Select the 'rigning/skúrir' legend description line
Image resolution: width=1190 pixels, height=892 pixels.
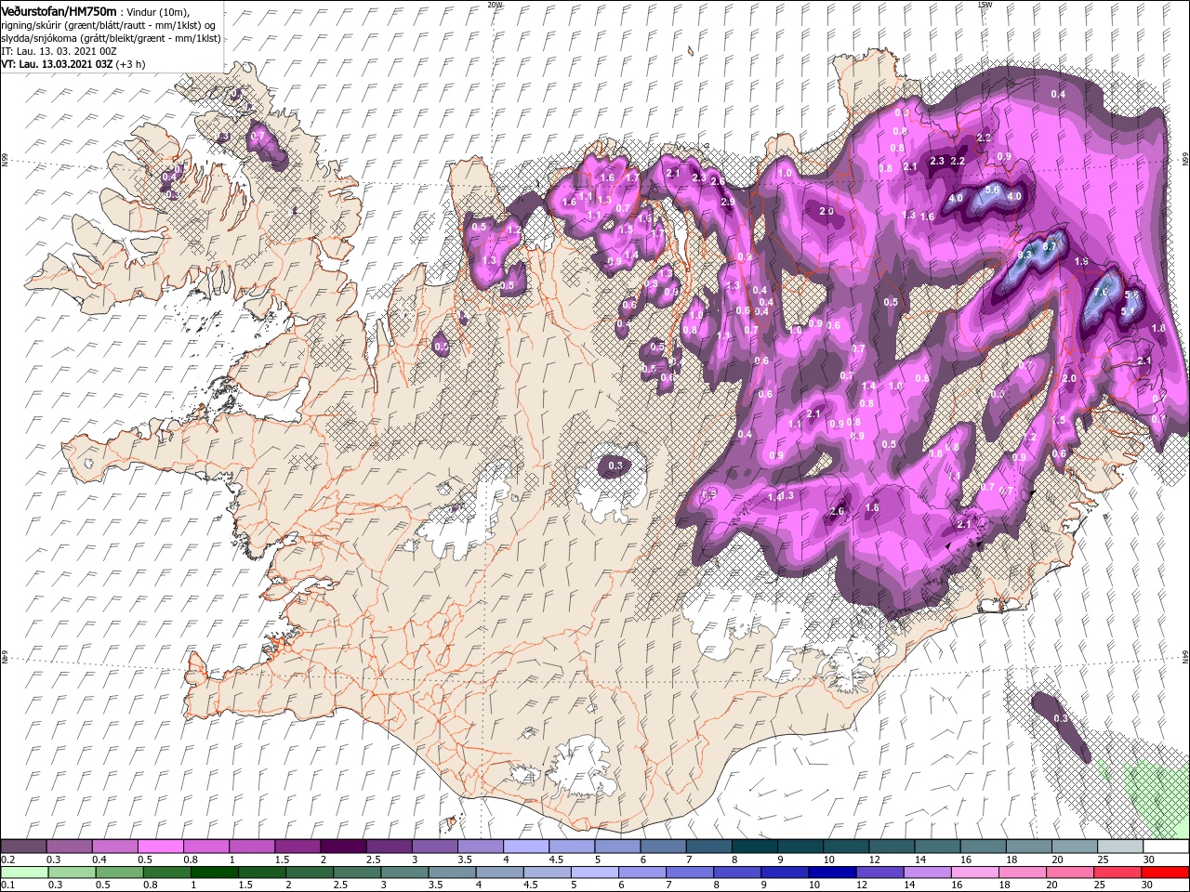pyautogui.click(x=108, y=24)
